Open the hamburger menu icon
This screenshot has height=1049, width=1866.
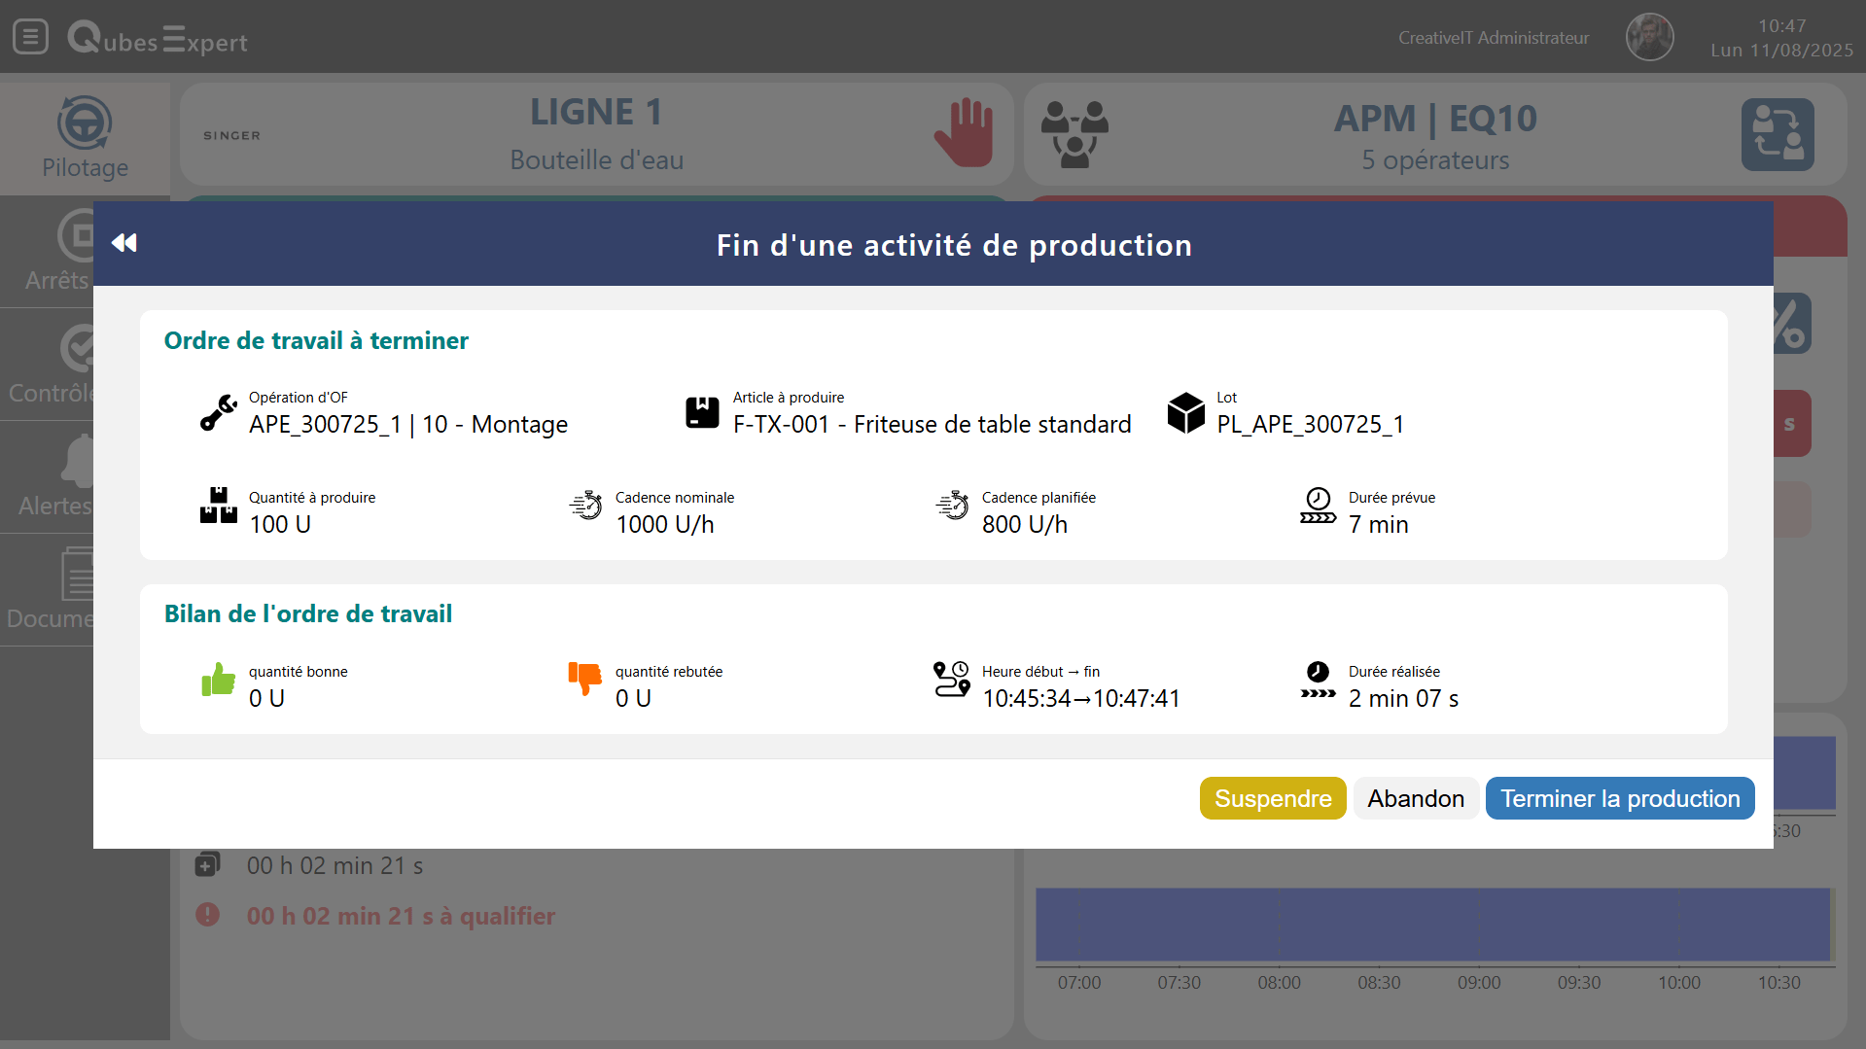pos(30,37)
